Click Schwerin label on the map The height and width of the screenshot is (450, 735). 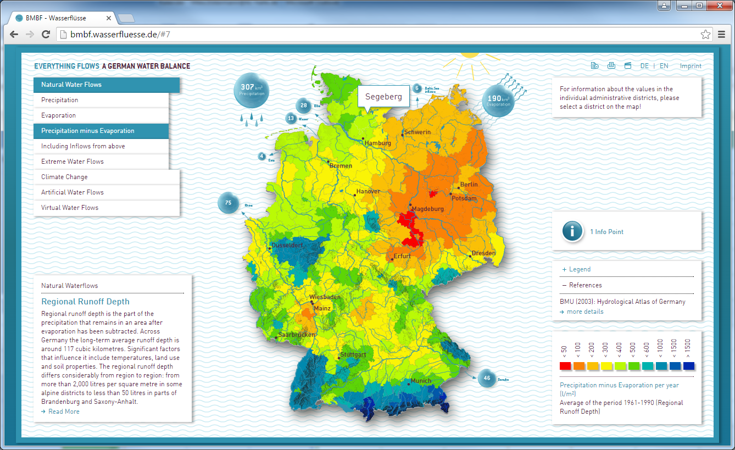tap(417, 132)
